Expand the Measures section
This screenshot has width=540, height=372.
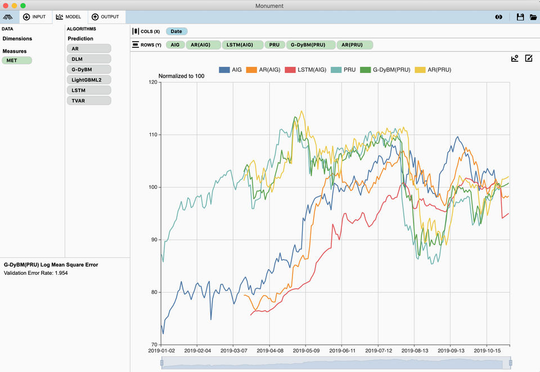pos(15,51)
